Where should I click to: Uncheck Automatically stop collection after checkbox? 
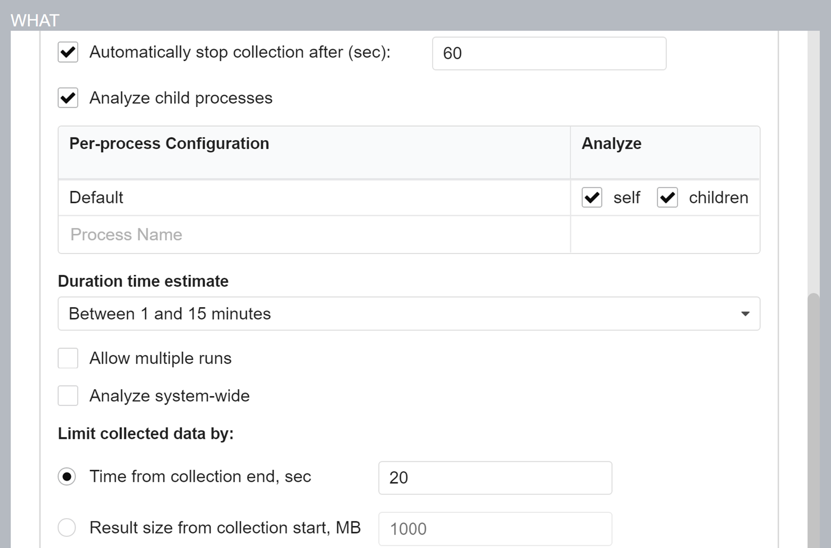pyautogui.click(x=68, y=53)
